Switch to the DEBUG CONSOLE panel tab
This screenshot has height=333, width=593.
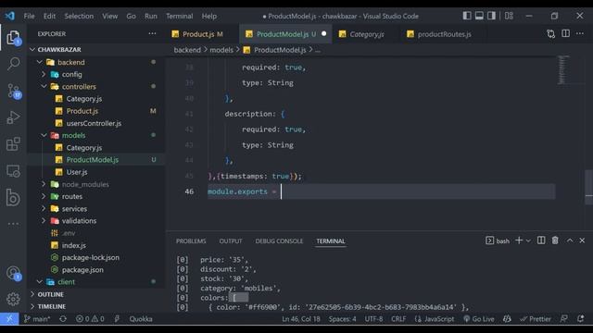pyautogui.click(x=279, y=240)
